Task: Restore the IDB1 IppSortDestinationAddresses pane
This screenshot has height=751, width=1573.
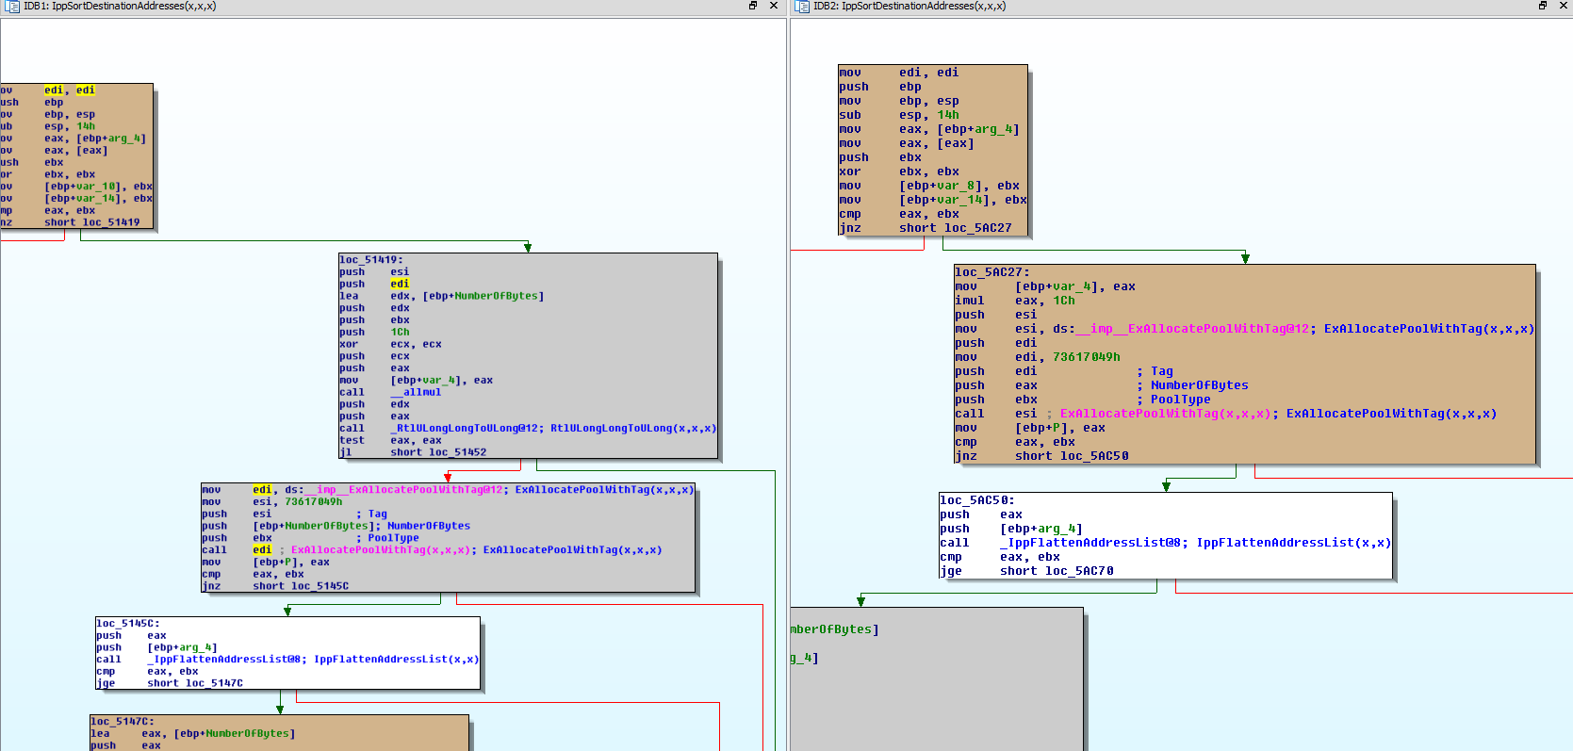Action: (x=753, y=6)
